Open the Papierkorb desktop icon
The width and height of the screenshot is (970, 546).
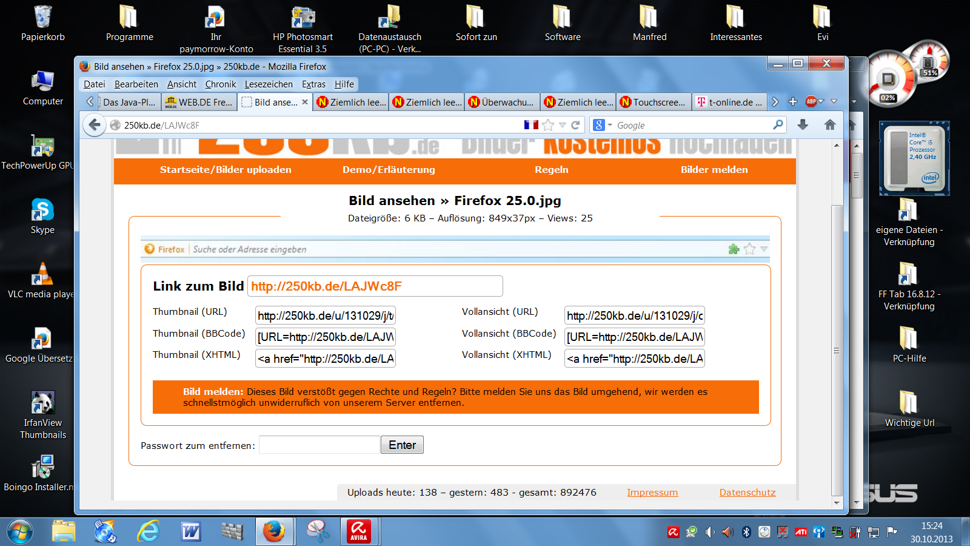(43, 24)
